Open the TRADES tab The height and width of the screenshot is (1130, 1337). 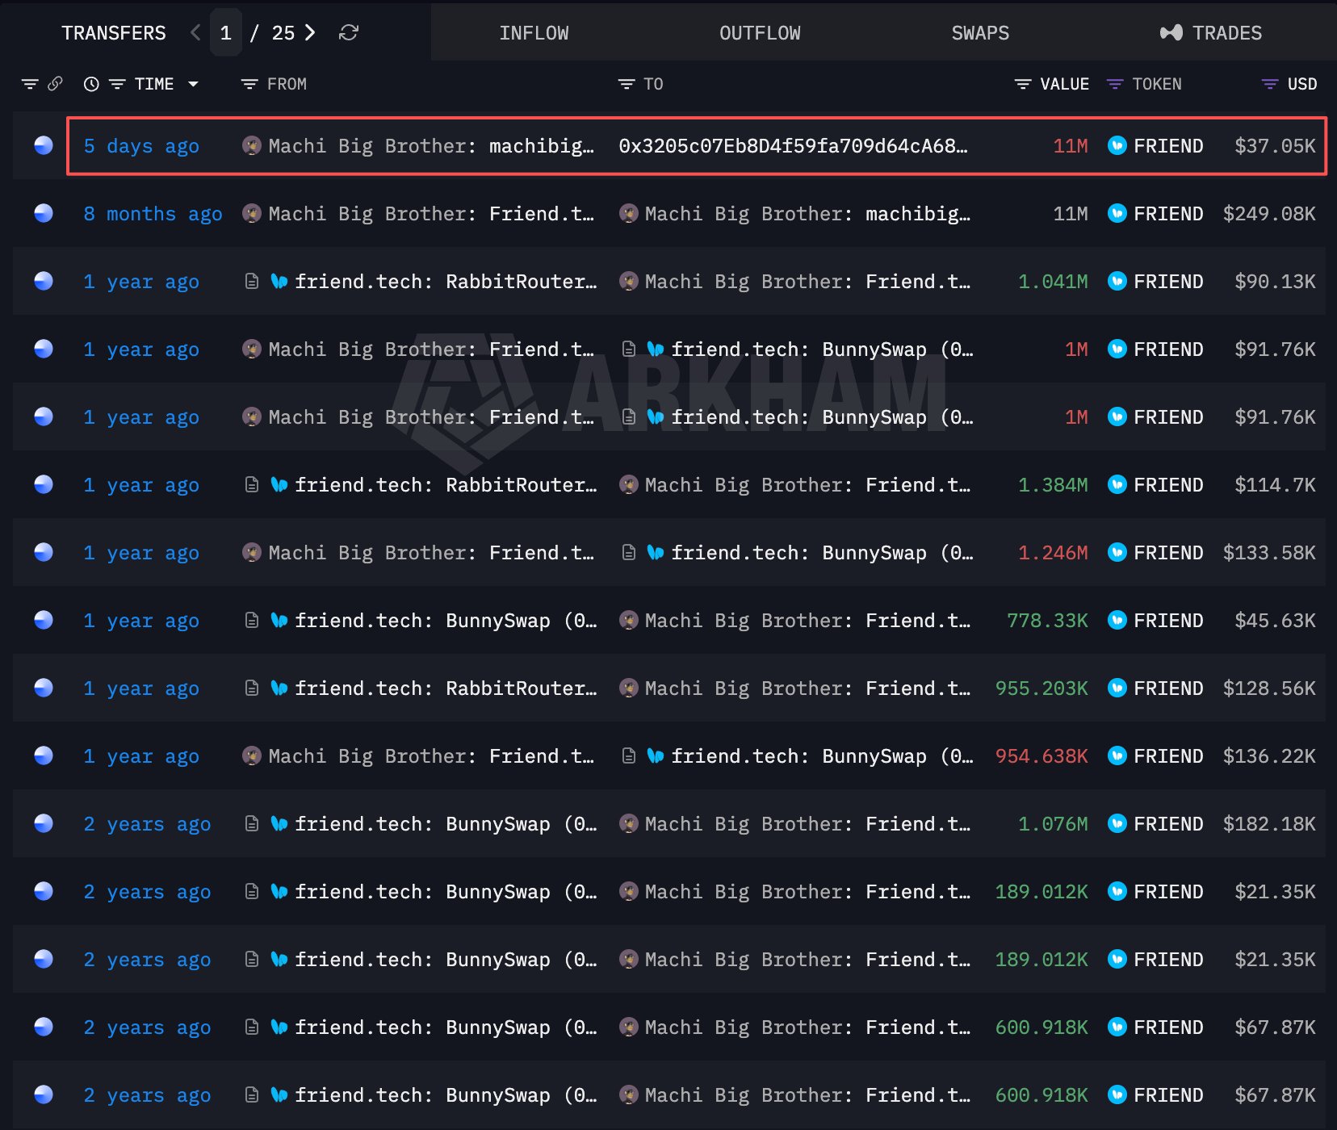pyautogui.click(x=1210, y=33)
